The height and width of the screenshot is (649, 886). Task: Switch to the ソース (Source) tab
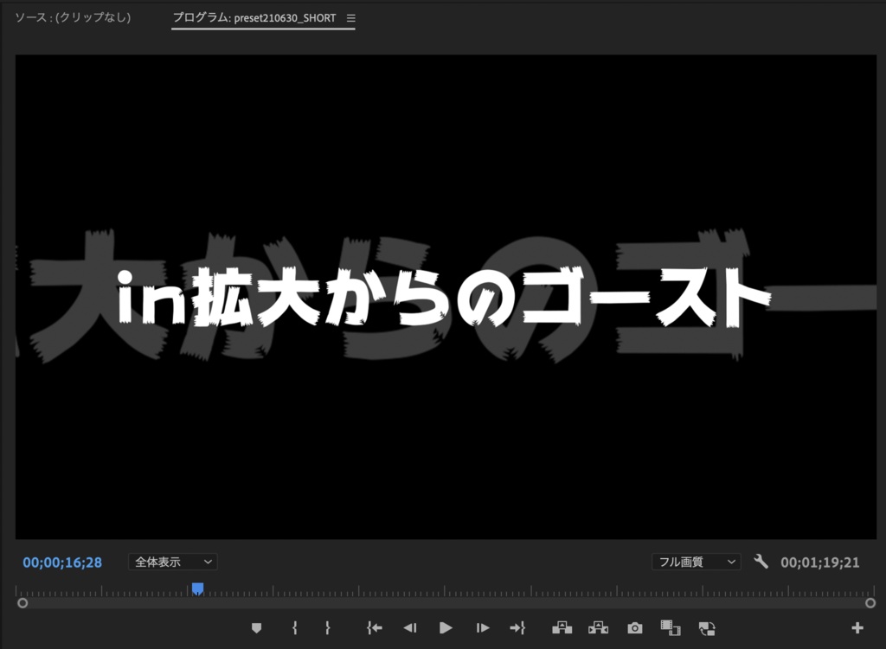[x=72, y=16]
